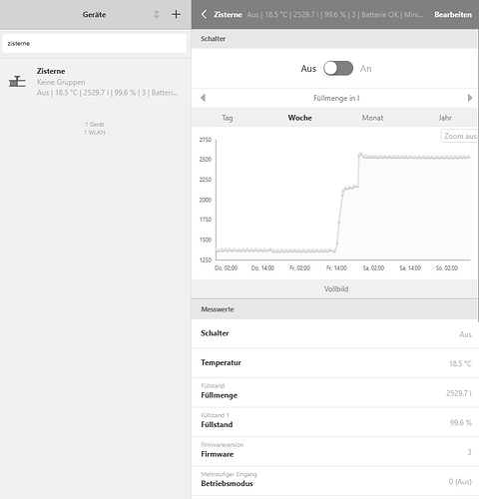Viewport: 479px width, 499px height.
Task: Click the Zisterne cistern device icon
Action: pyautogui.click(x=17, y=82)
